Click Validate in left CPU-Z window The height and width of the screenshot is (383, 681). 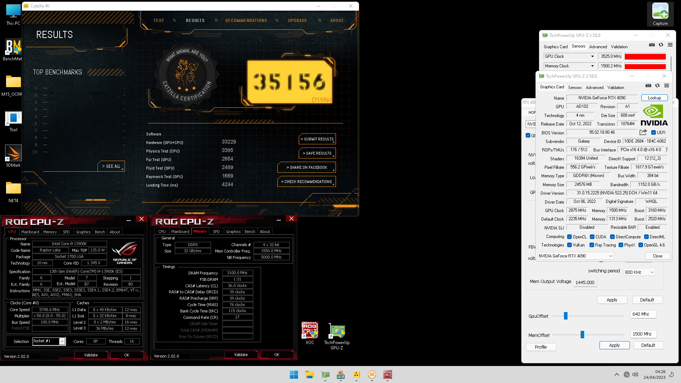pos(91,355)
